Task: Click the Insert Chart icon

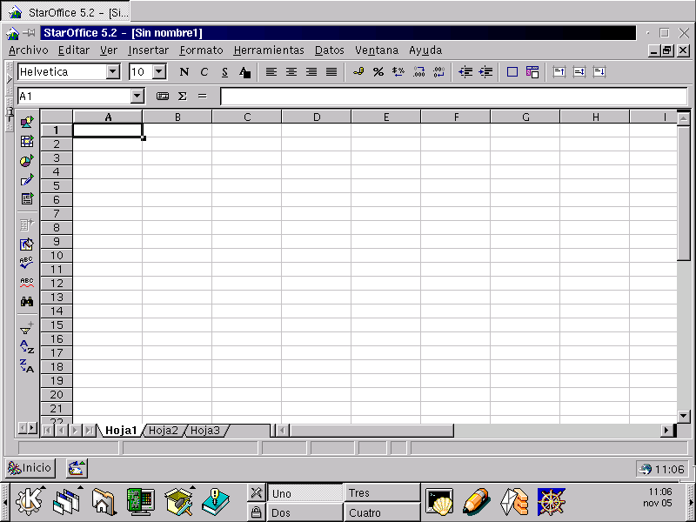Action: (x=27, y=160)
